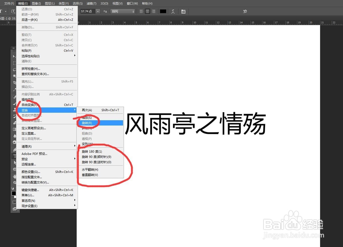Choose 自由变换(F) in Edit menu
Screen dimensions: 343x247
pos(47,105)
